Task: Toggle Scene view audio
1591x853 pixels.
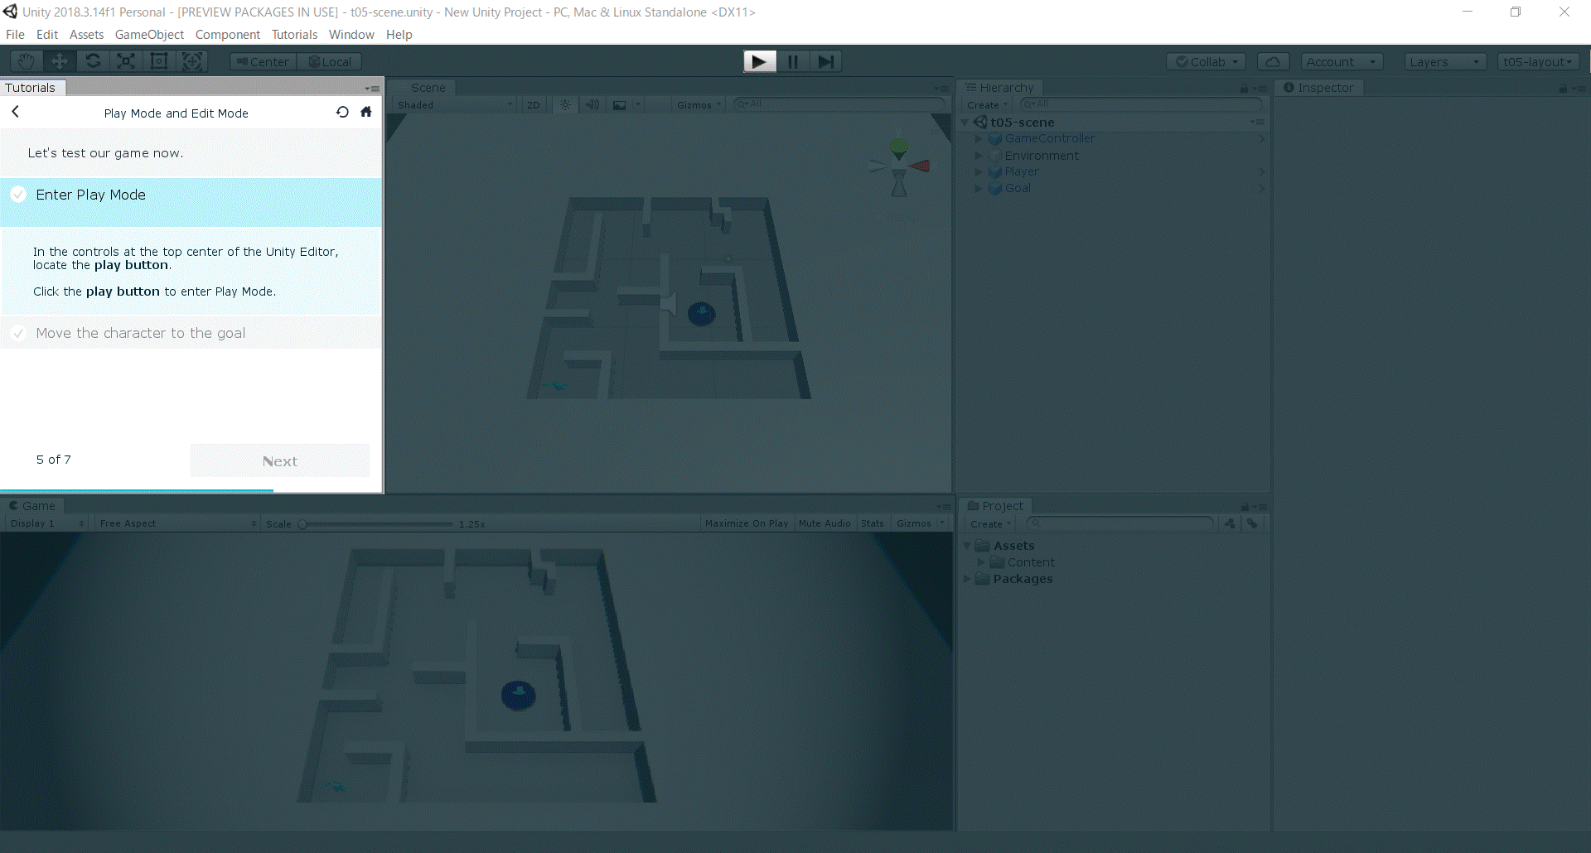Action: [x=592, y=104]
